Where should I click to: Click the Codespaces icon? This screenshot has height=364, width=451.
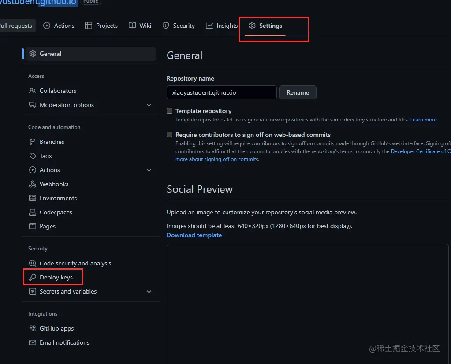[x=33, y=212]
